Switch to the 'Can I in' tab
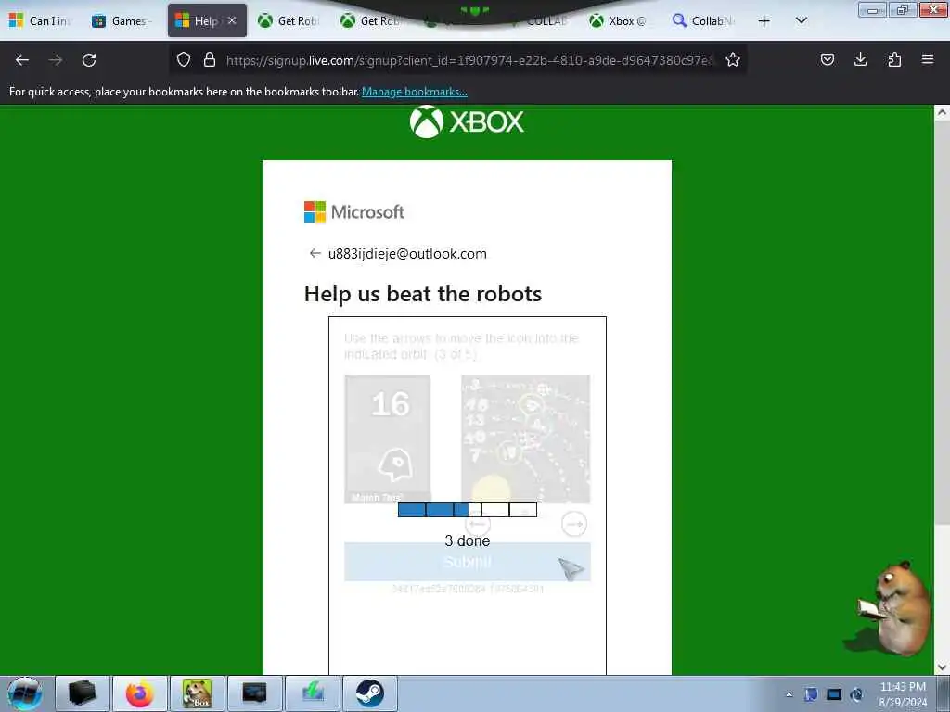This screenshot has width=950, height=712. click(41, 21)
